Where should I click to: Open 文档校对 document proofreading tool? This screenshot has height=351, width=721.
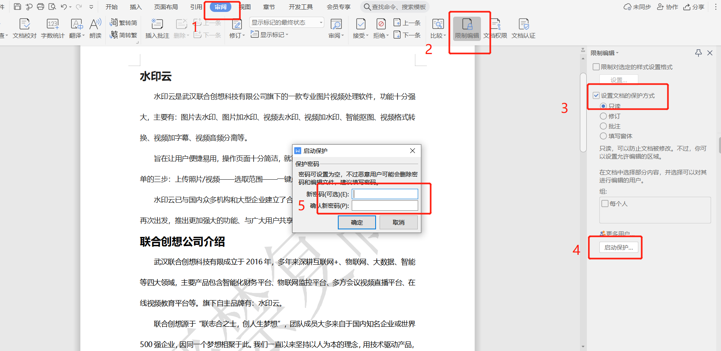(x=25, y=28)
